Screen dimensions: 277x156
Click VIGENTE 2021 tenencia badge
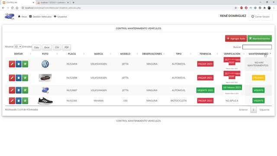[205, 90]
